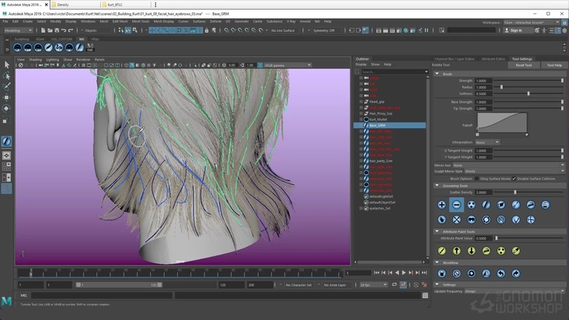Expand the Head_grp node in Outliner
569x320 pixels.
coord(361,101)
